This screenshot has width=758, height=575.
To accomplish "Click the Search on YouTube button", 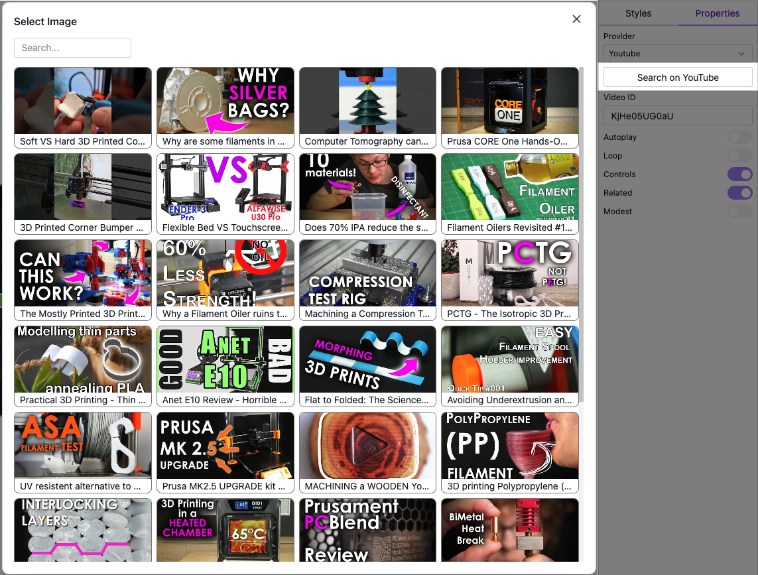I will (676, 78).
